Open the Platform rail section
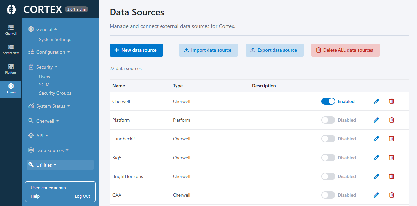The image size is (417, 206). tap(11, 69)
